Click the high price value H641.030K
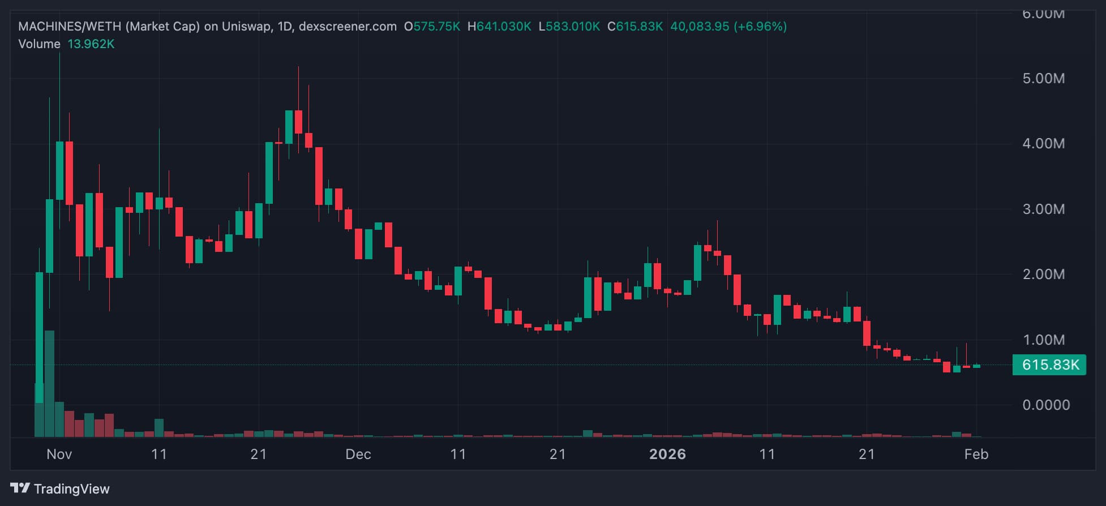Image resolution: width=1106 pixels, height=506 pixels. 499,27
